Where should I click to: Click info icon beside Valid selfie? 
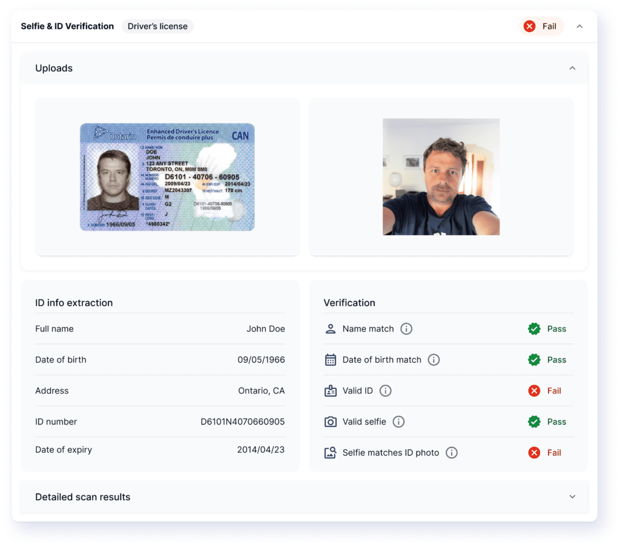tap(398, 422)
